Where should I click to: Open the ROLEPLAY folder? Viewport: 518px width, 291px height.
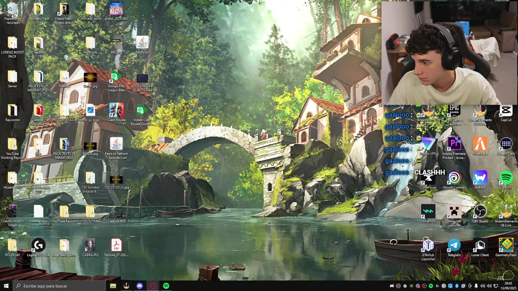(13, 248)
